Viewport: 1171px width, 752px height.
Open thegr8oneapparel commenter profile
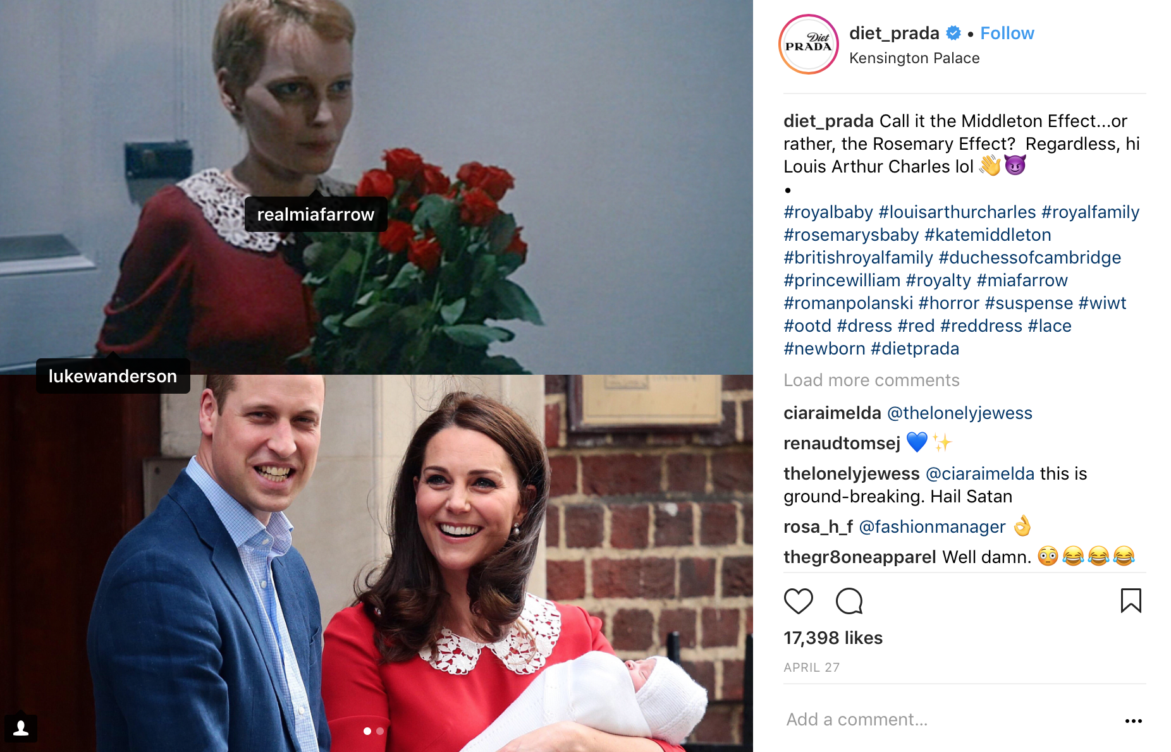pyautogui.click(x=860, y=557)
